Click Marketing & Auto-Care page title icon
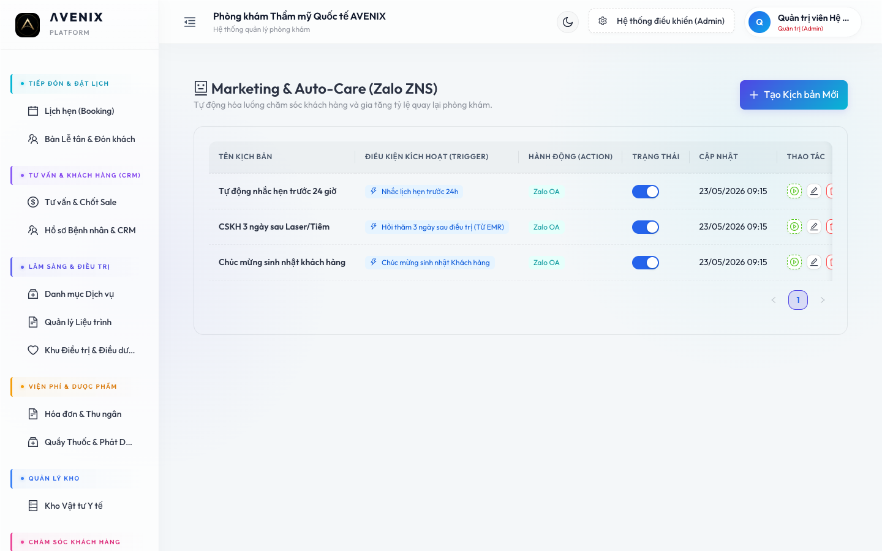The width and height of the screenshot is (882, 551). (201, 88)
